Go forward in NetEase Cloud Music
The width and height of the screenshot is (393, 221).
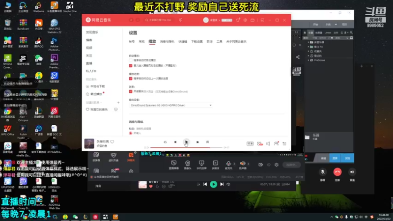coord(138,20)
